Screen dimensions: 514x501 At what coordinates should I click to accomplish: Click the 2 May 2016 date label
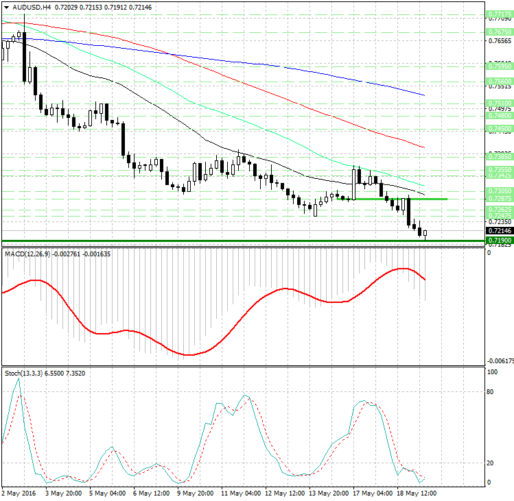(19, 493)
